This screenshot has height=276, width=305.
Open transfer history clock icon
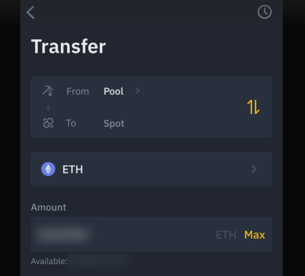(264, 12)
